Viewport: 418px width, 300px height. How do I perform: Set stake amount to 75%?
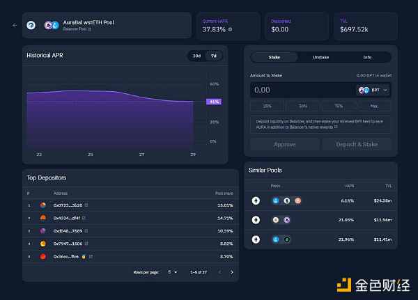tap(339, 106)
